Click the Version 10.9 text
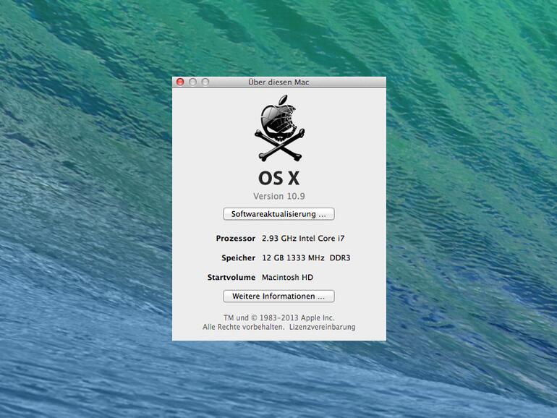 278,196
